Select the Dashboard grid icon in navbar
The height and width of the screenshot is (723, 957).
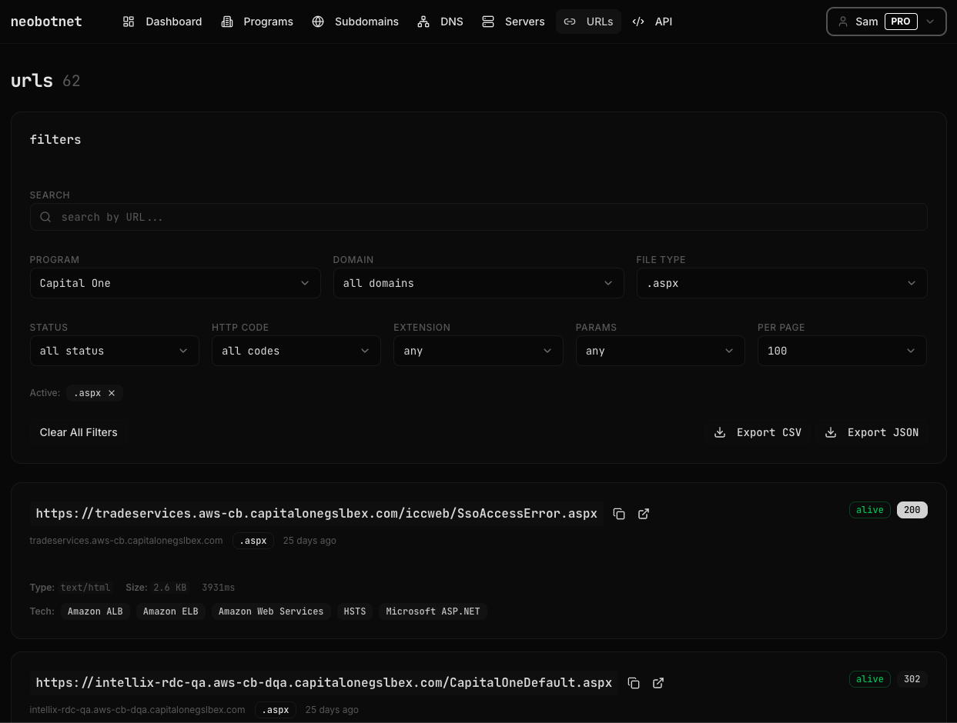click(129, 22)
